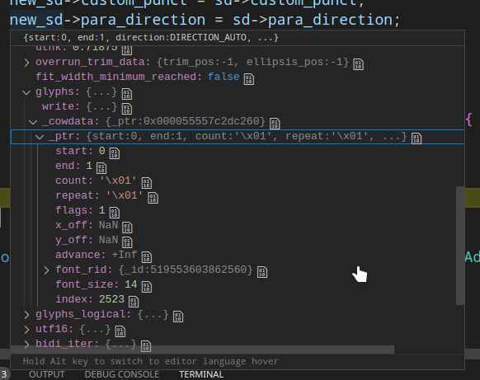View binary data icon for _ptr row

416,138
